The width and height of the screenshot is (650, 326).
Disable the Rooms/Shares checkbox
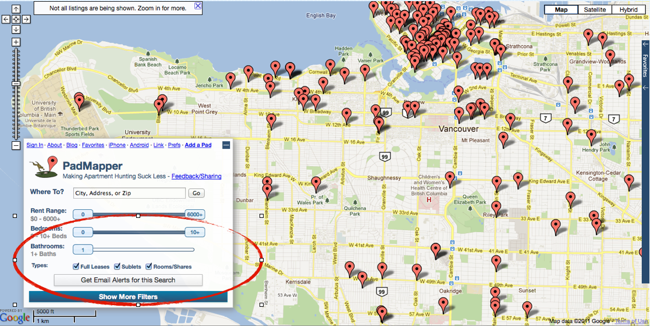pos(149,267)
